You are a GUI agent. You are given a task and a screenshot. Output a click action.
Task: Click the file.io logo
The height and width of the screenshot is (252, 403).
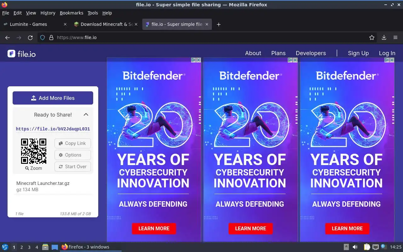(x=21, y=54)
